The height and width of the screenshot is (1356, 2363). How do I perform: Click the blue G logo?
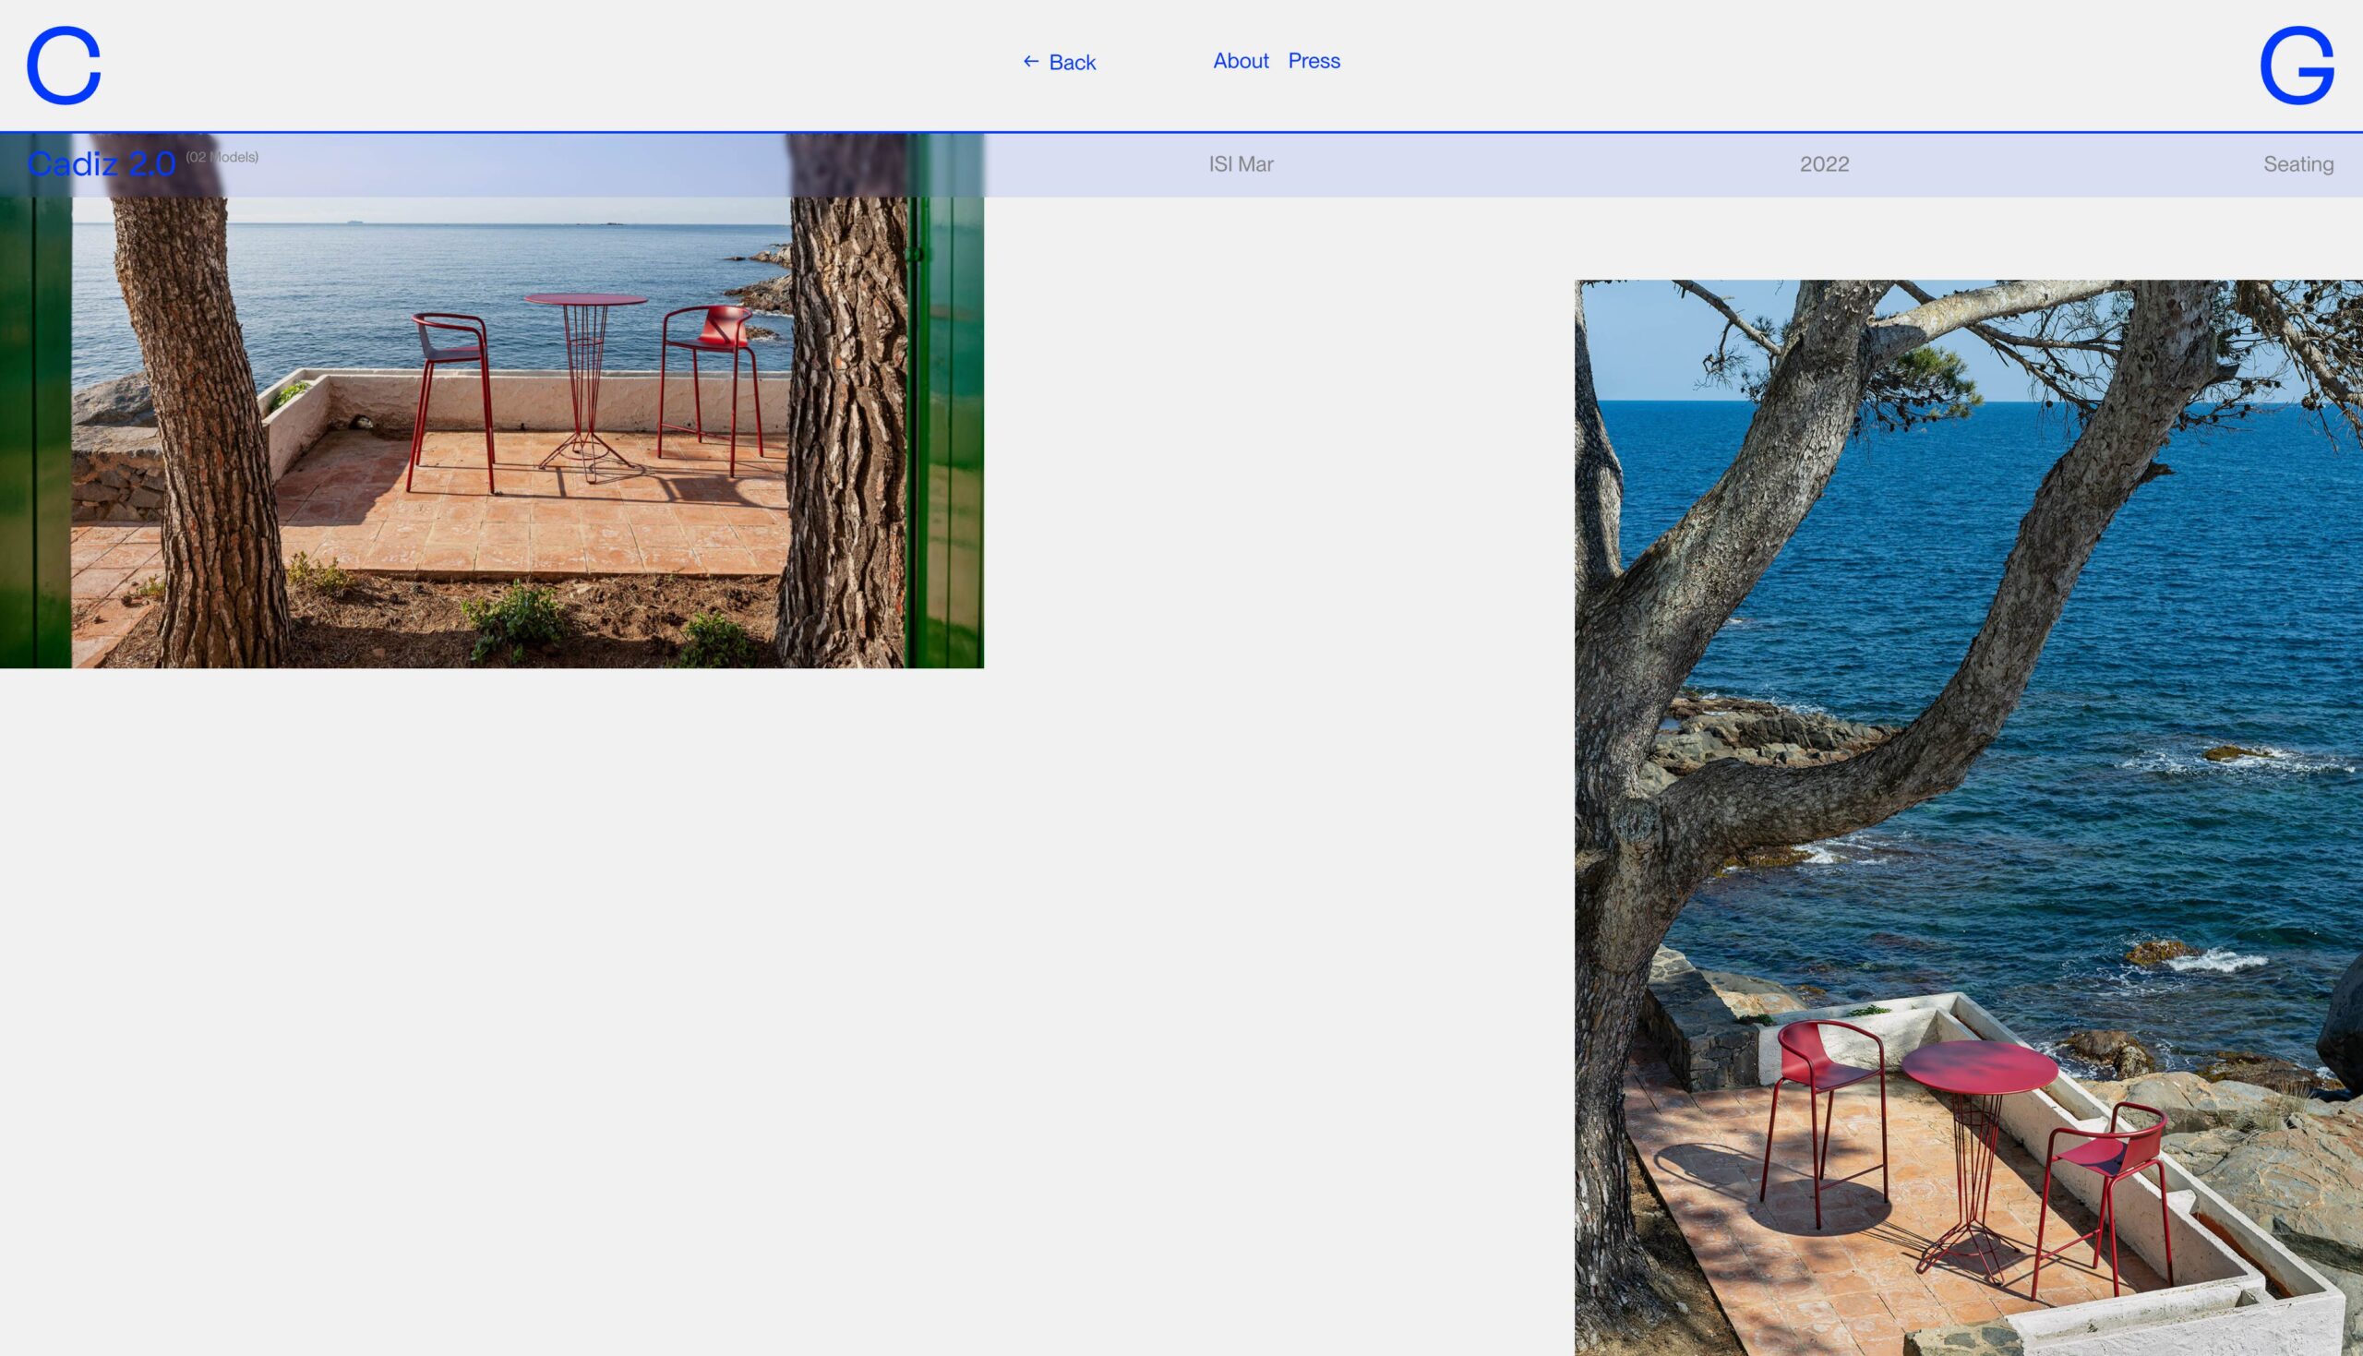click(2296, 66)
